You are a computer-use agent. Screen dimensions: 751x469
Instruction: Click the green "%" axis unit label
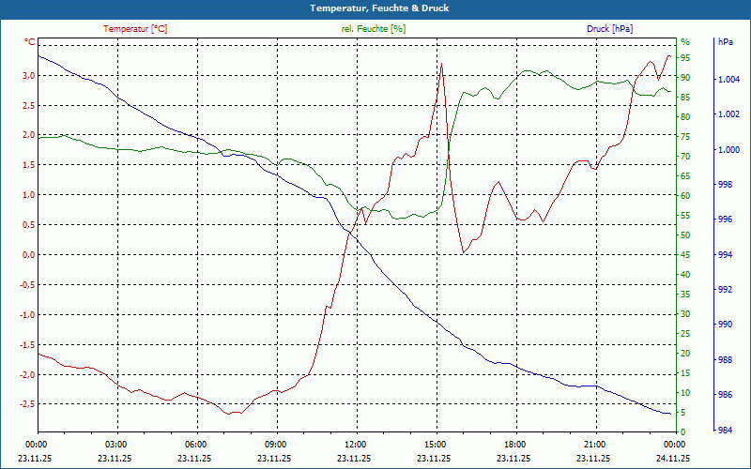click(x=685, y=42)
